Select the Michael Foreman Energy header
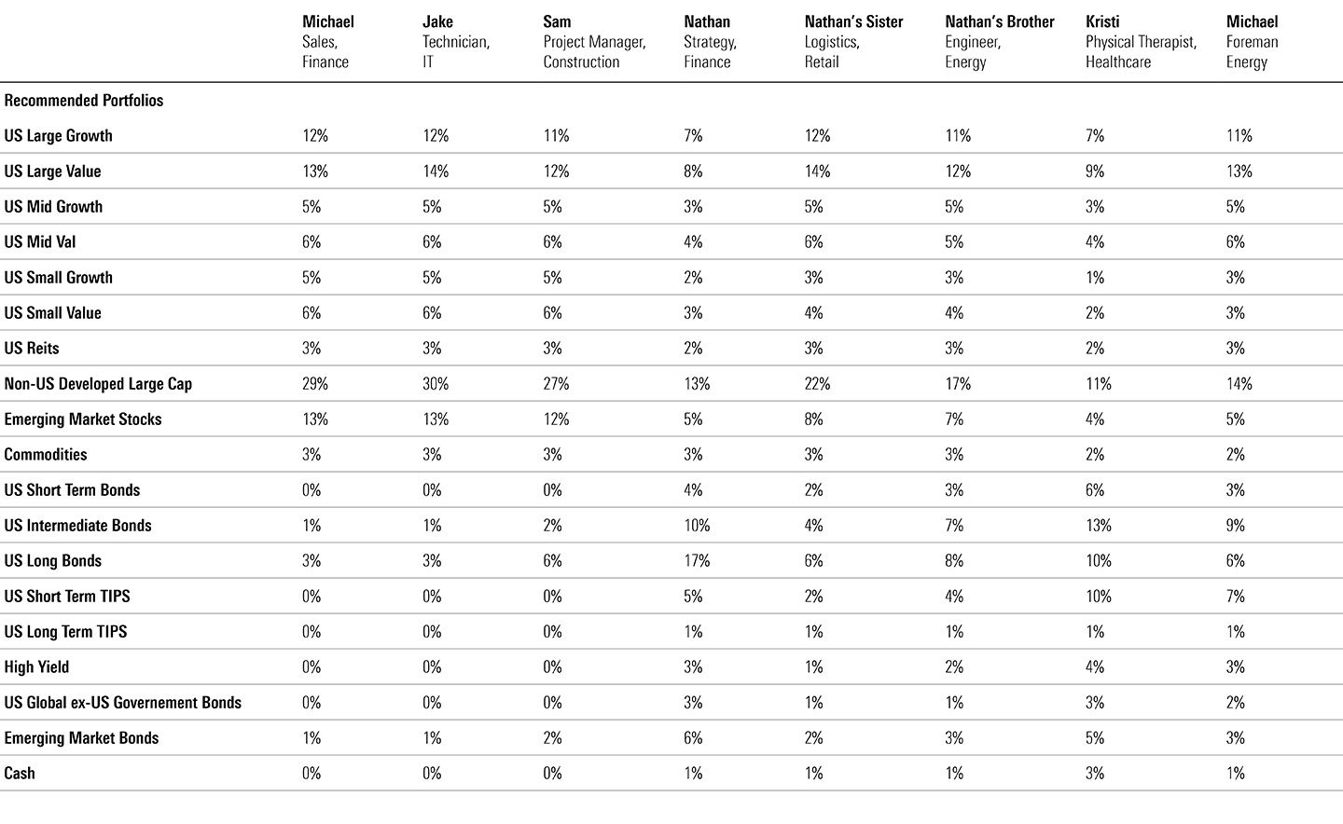The height and width of the screenshot is (824, 1343). [1252, 42]
